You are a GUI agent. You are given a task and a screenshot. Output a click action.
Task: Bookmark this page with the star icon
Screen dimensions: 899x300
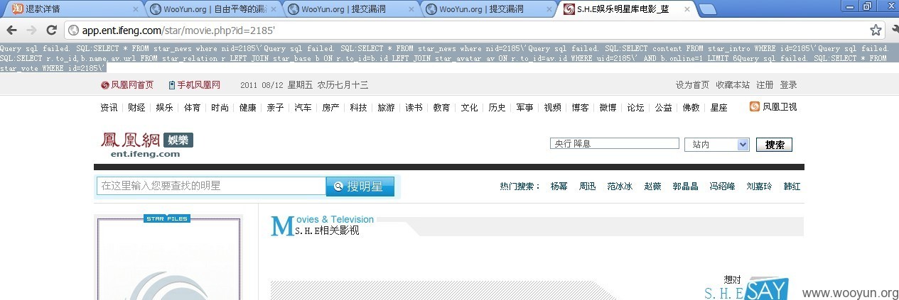click(876, 30)
